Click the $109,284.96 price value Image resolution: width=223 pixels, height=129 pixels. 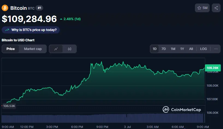(x=29, y=19)
